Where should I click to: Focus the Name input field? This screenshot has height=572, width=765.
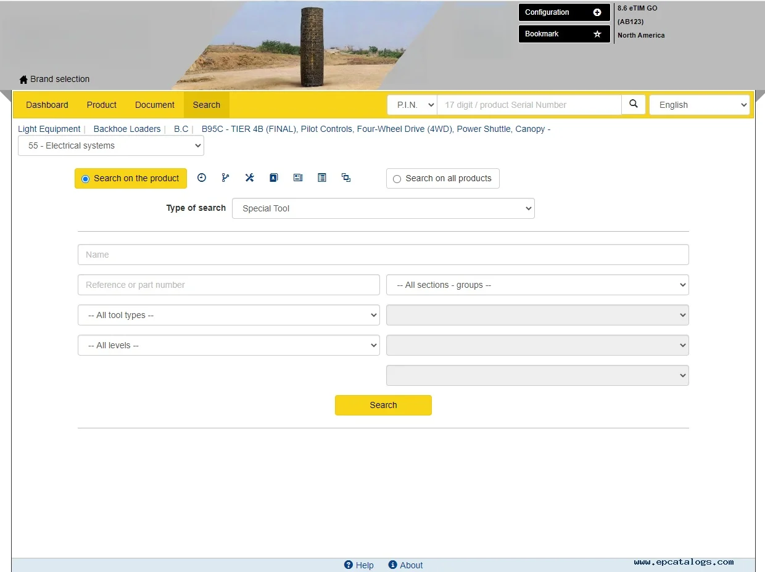[x=383, y=255]
